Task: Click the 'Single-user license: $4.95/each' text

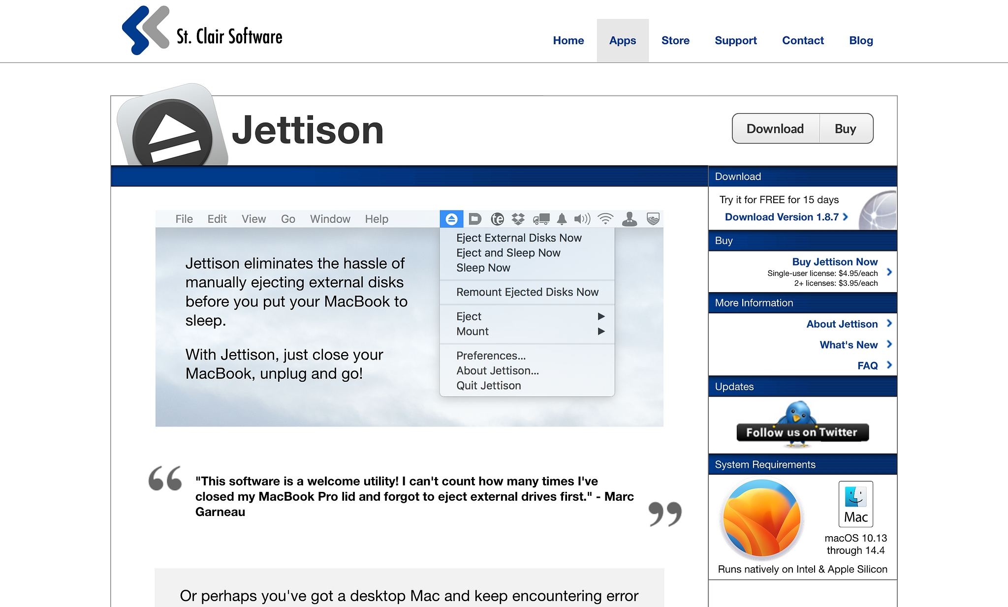Action: click(822, 273)
